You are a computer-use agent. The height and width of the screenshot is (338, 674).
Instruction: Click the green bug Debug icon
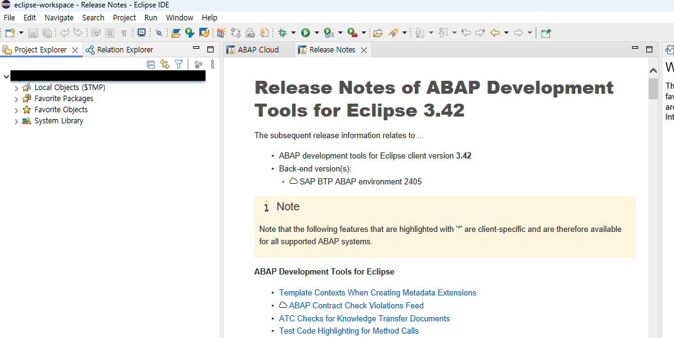pyautogui.click(x=283, y=33)
